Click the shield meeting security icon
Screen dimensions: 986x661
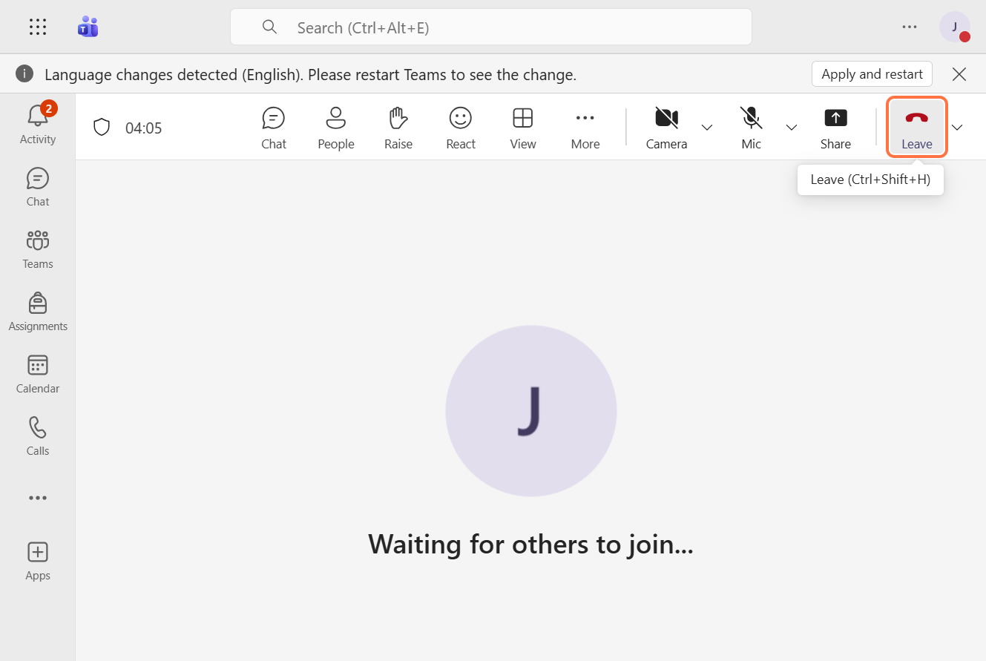tap(102, 128)
